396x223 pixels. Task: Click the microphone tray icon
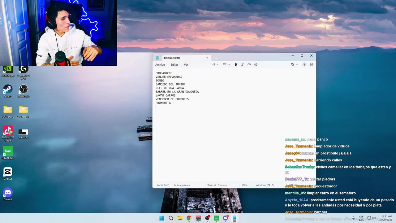354,218
